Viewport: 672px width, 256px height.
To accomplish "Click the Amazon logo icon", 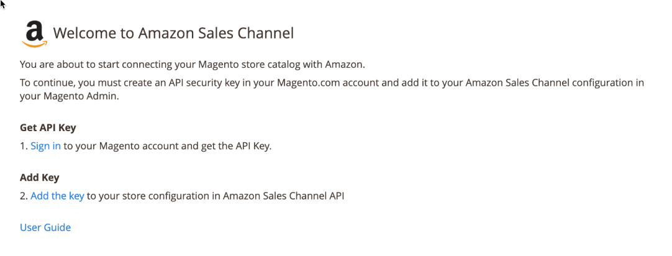I will point(35,35).
